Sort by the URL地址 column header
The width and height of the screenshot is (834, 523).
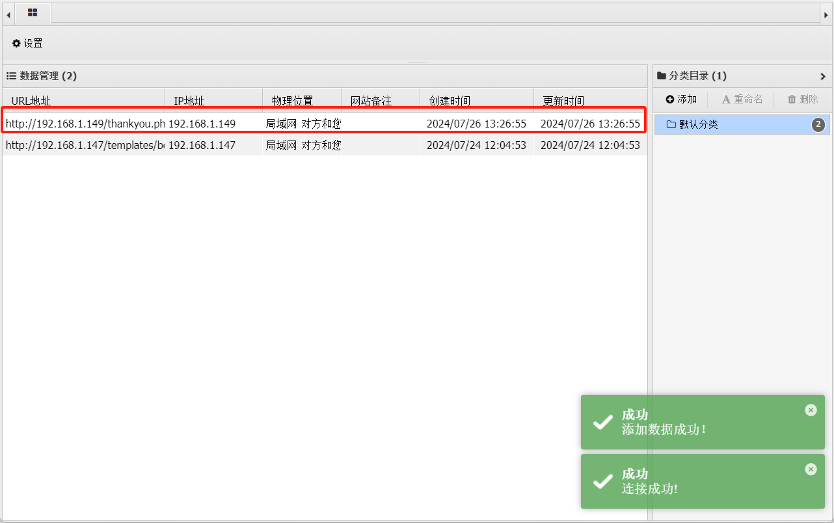[x=84, y=101]
